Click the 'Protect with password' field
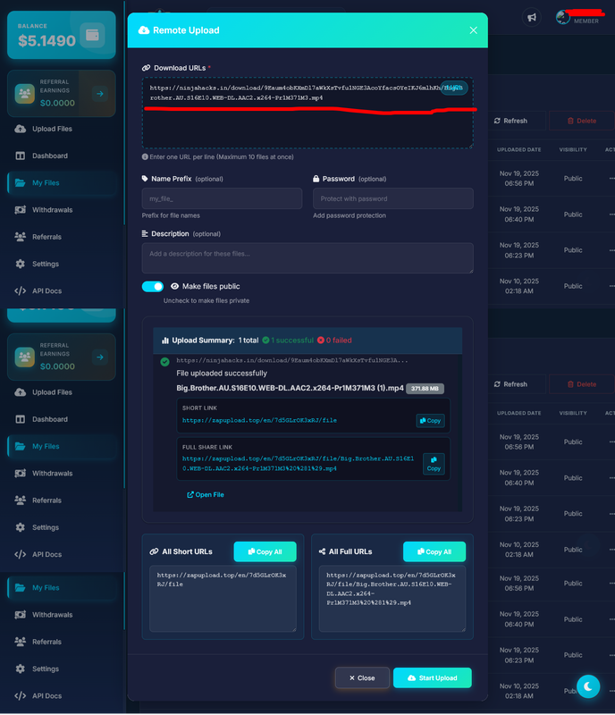This screenshot has height=715, width=615. click(393, 198)
